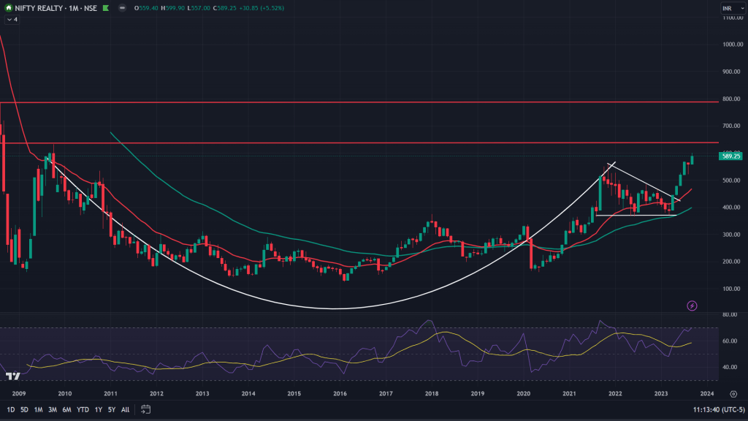
Task: Click the NIFTY REALTY house logo icon
Action: pos(9,8)
